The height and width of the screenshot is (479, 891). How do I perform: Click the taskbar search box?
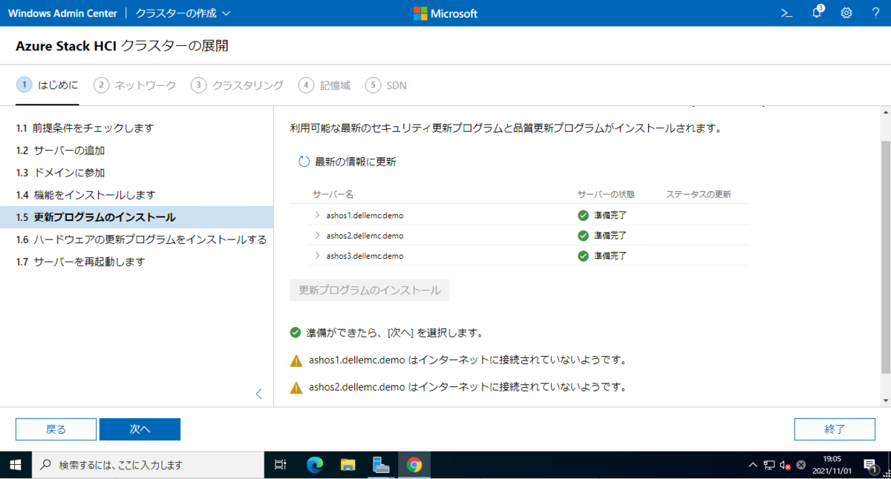tap(148, 465)
